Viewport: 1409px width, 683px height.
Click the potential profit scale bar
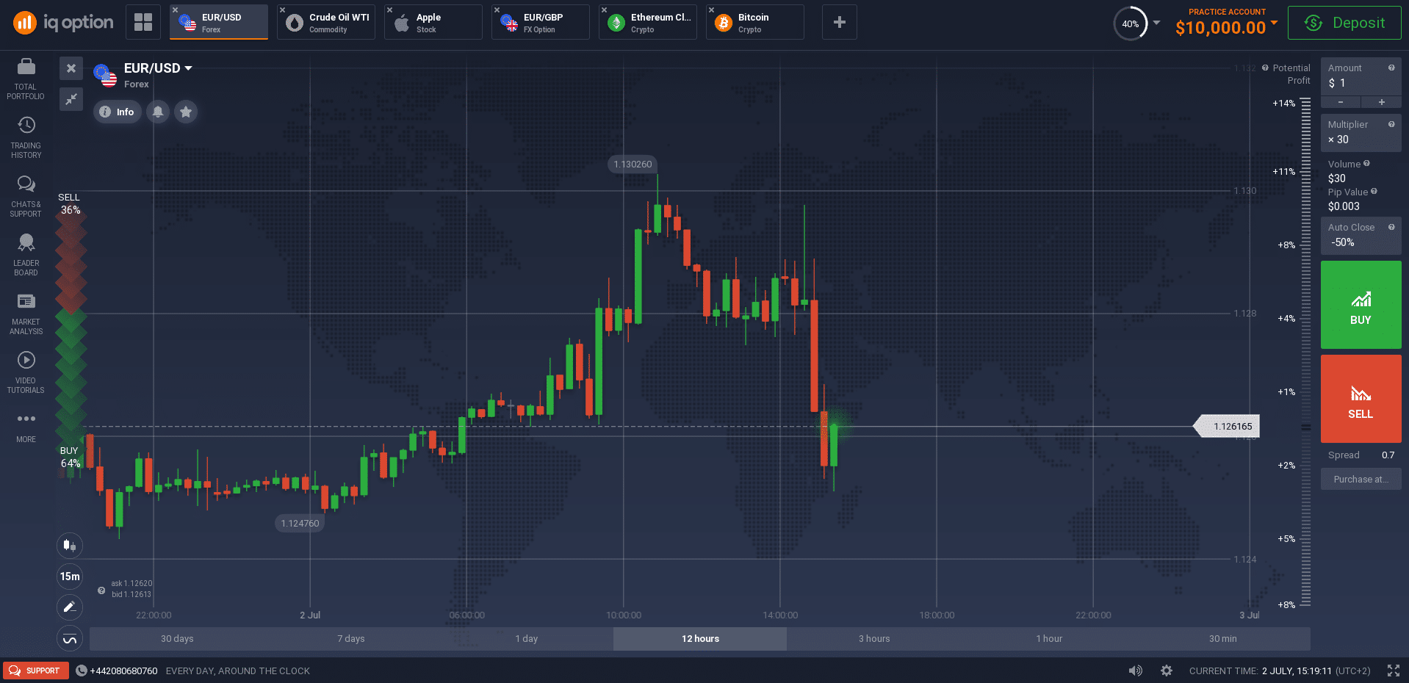point(1305,352)
